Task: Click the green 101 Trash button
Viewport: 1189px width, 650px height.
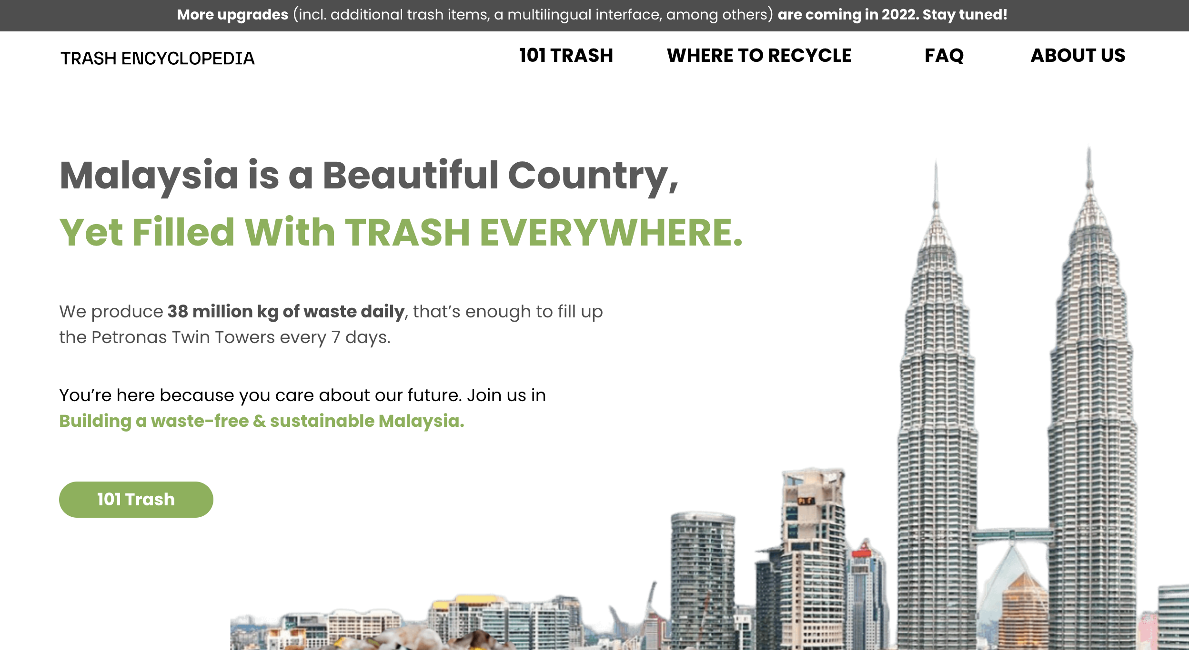Action: (x=136, y=500)
